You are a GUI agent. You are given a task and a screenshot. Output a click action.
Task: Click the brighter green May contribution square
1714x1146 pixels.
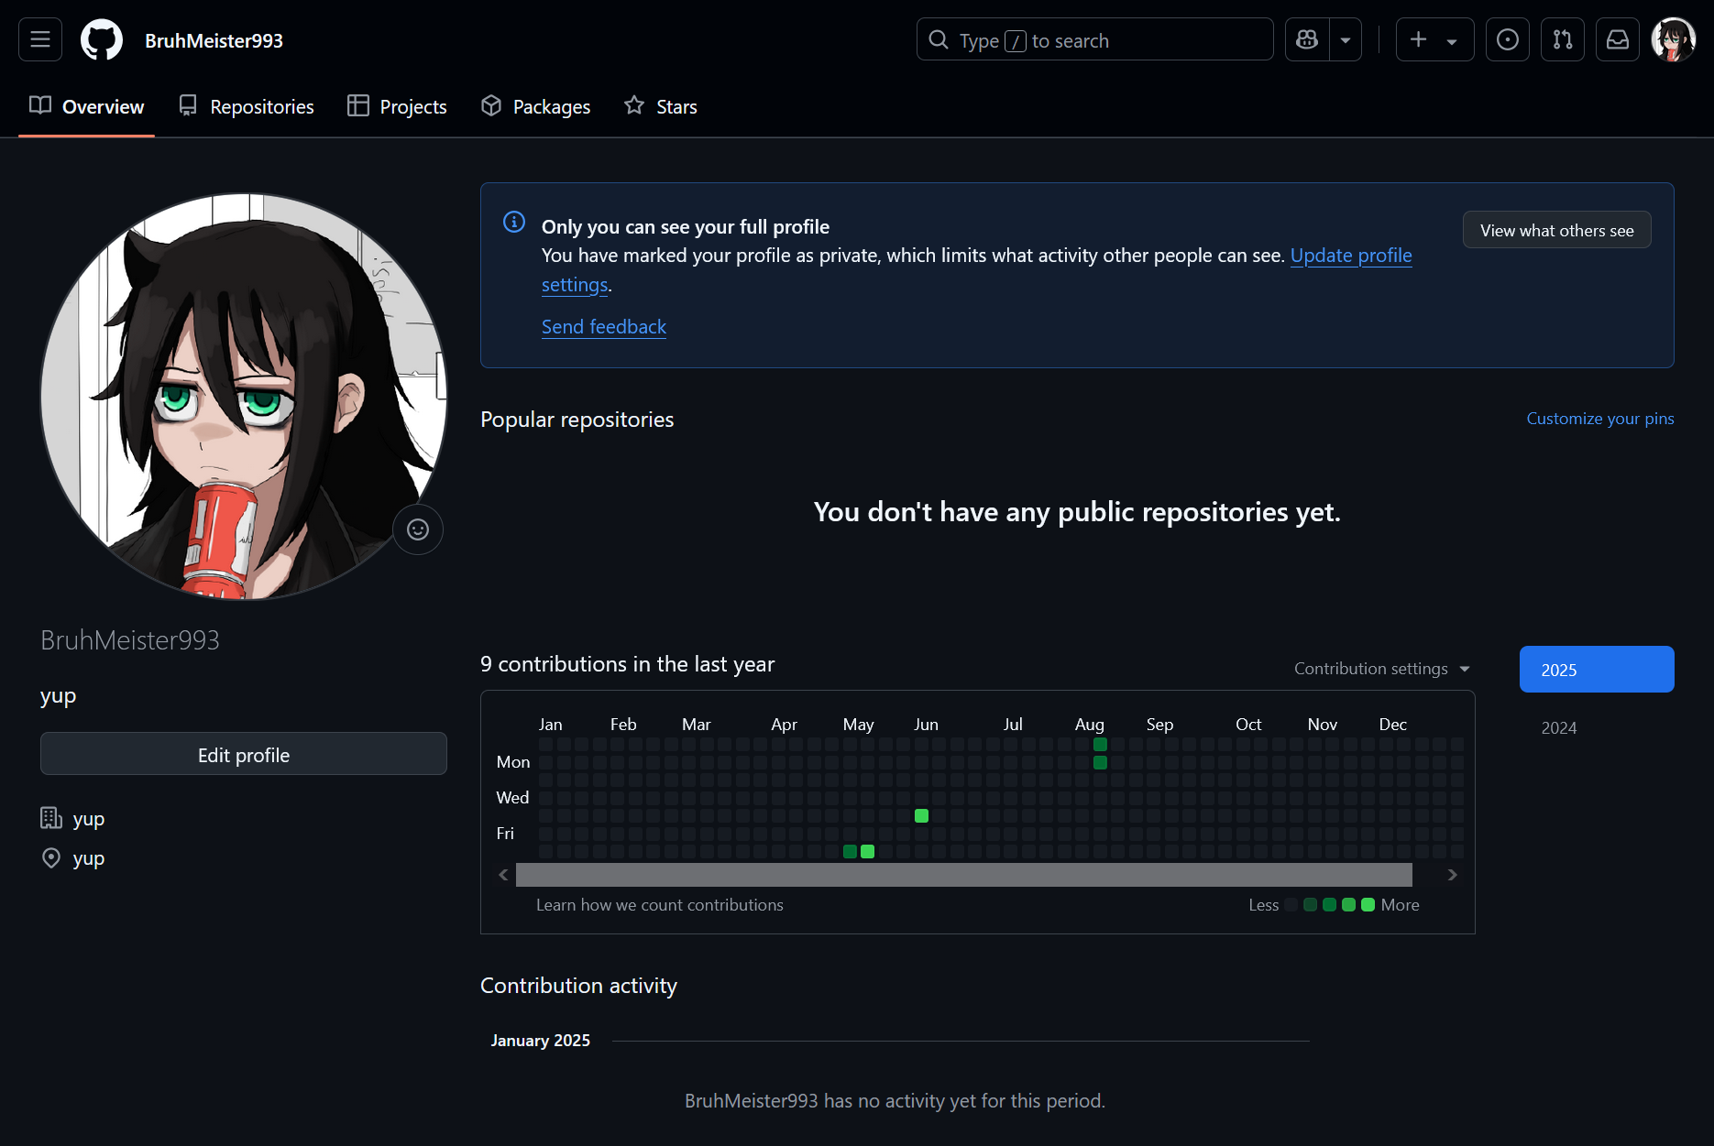point(868,851)
